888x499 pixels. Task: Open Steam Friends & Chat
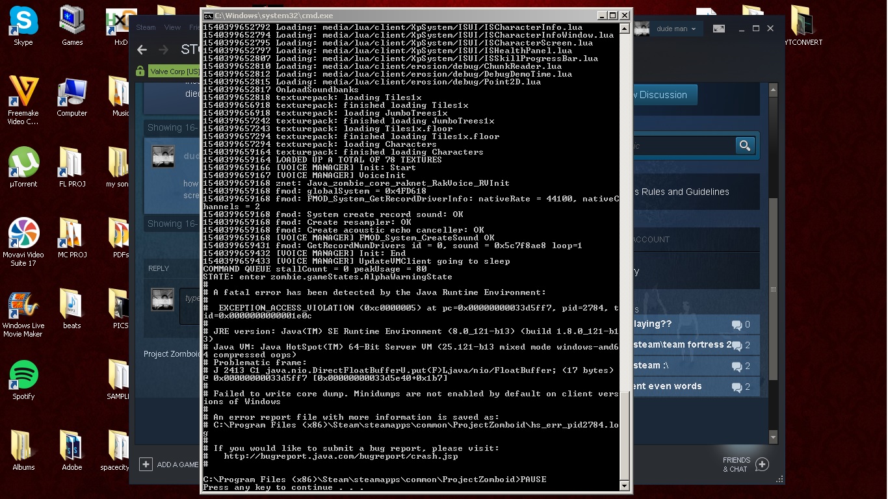tap(746, 465)
